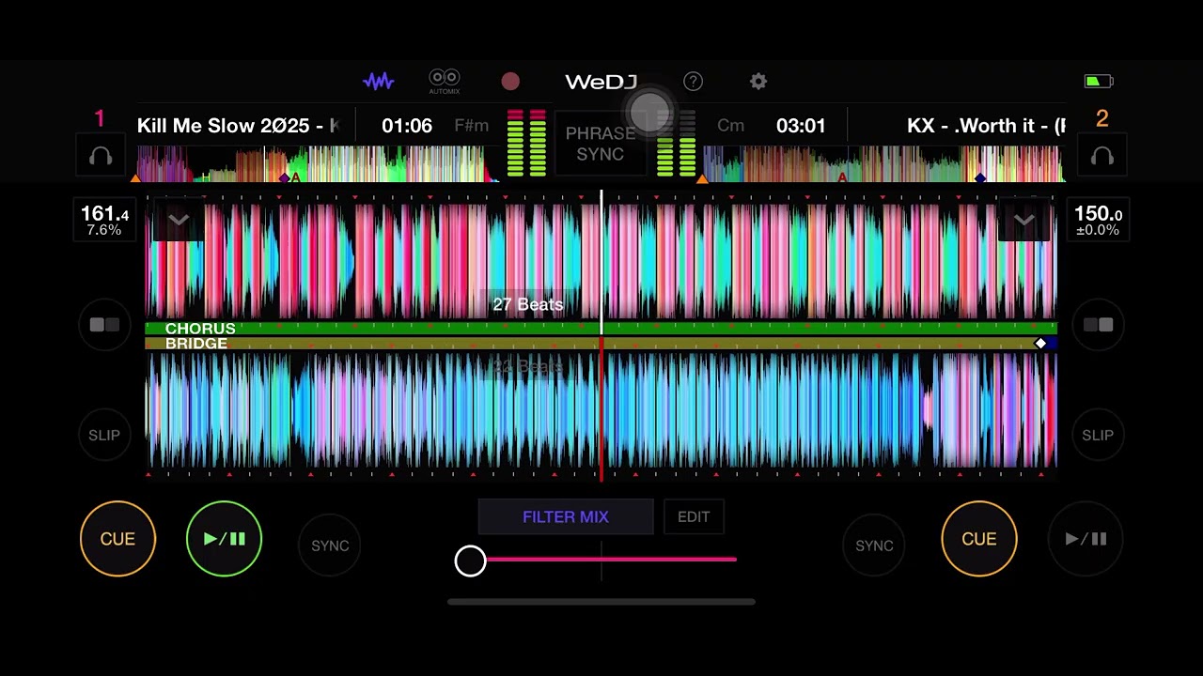Click the WeDJ logo
Viewport: 1203px width, 676px height.
click(601, 82)
